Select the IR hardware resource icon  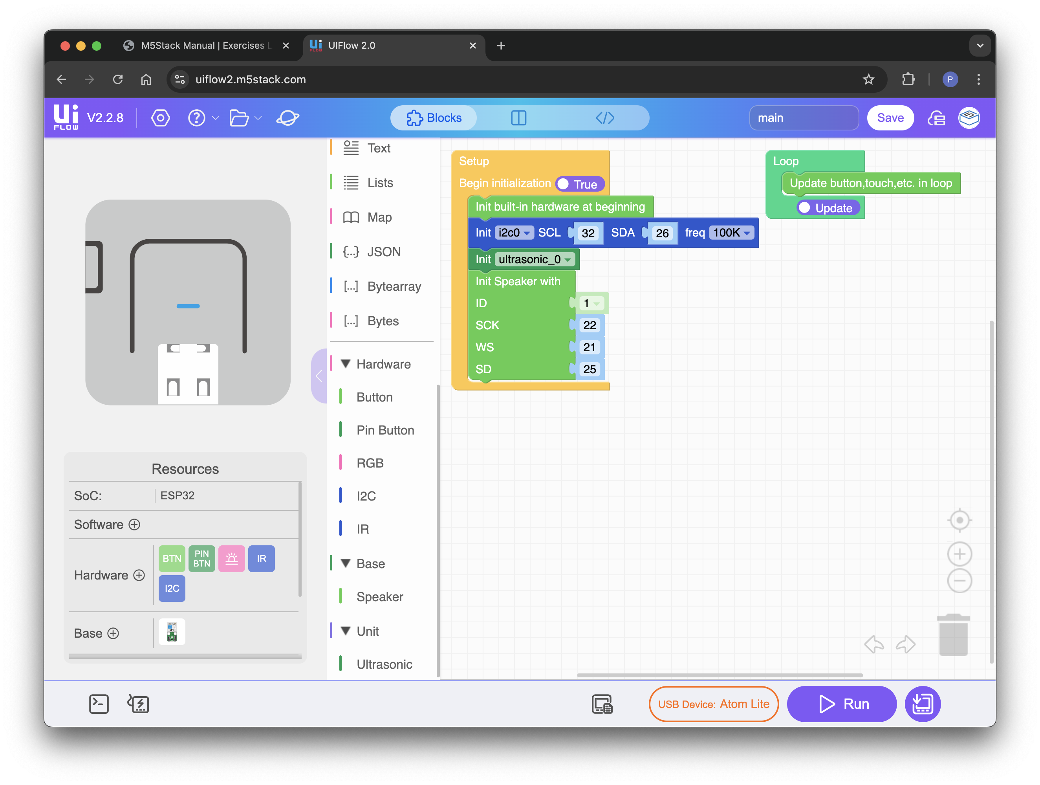(x=262, y=558)
